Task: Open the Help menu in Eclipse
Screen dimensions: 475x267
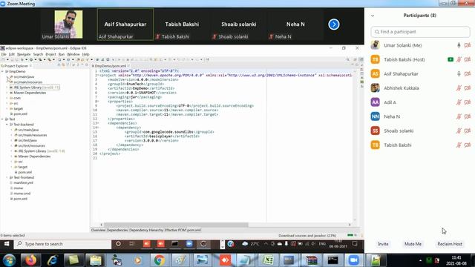Action: click(86, 54)
